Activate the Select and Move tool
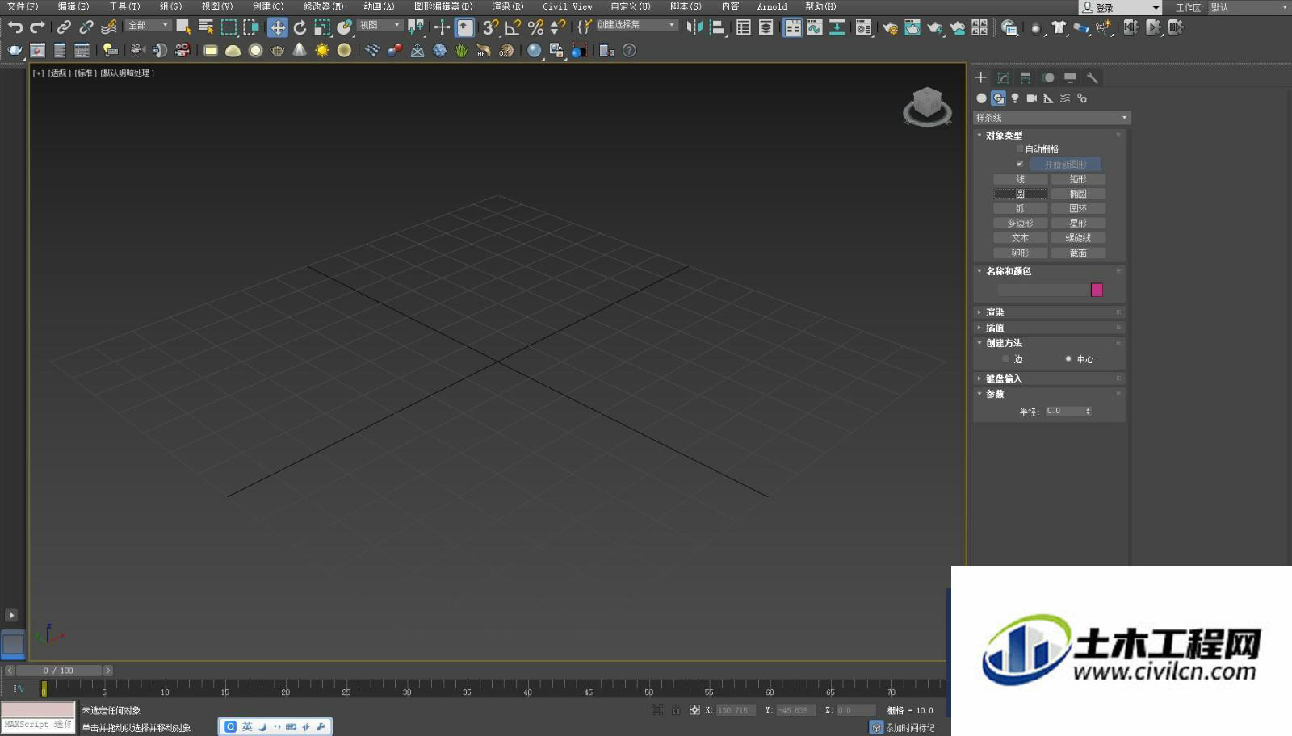This screenshot has width=1292, height=736. pyautogui.click(x=277, y=27)
